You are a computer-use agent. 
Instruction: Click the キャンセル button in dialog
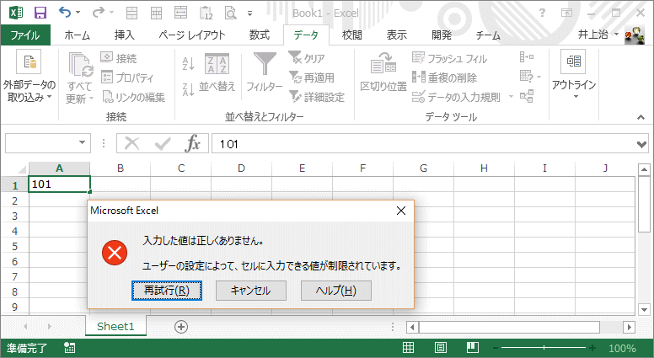[x=250, y=291]
